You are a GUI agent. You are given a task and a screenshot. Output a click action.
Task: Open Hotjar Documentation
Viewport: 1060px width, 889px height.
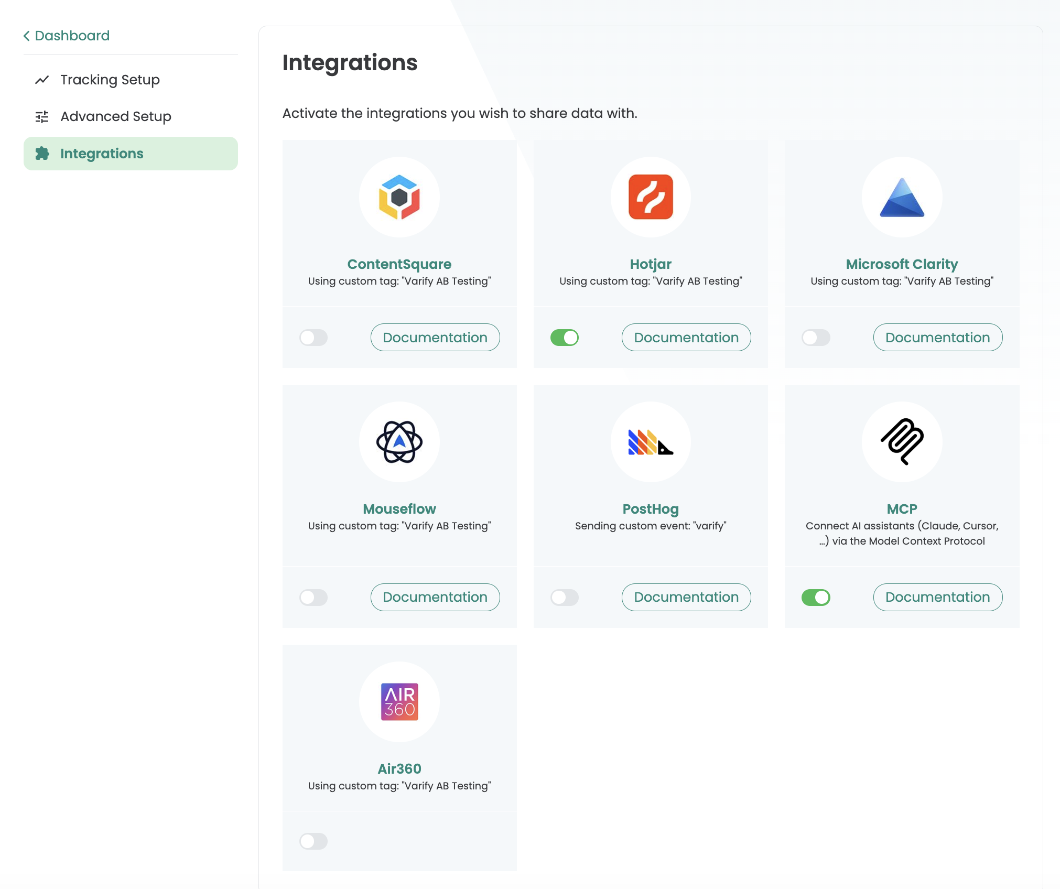pos(686,338)
